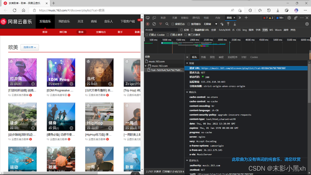Show more DevTools tabs with double chevron
The height and width of the screenshot is (175, 311).
click(x=240, y=18)
